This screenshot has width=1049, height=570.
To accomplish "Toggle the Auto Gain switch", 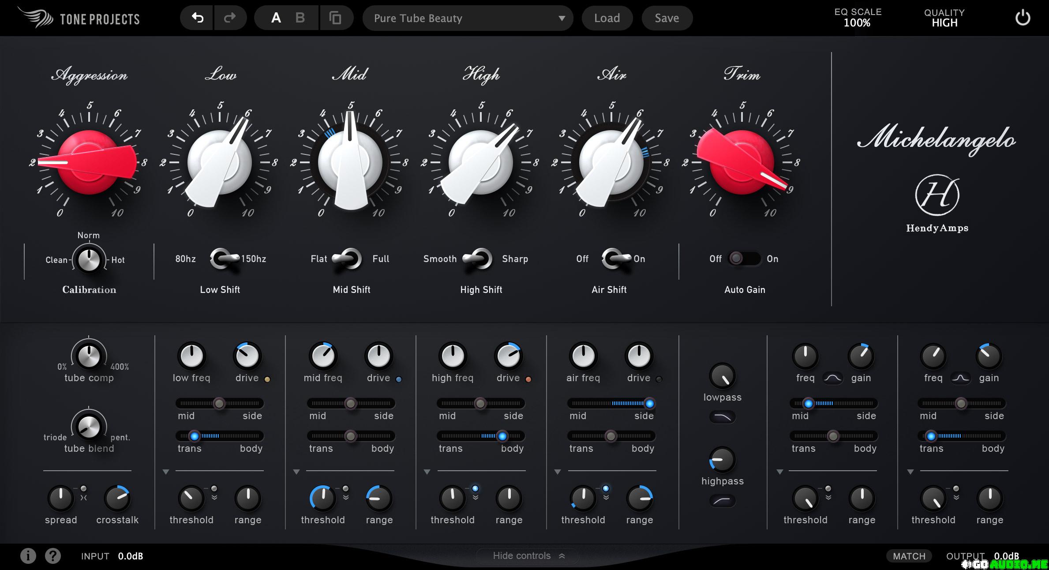I will point(744,259).
